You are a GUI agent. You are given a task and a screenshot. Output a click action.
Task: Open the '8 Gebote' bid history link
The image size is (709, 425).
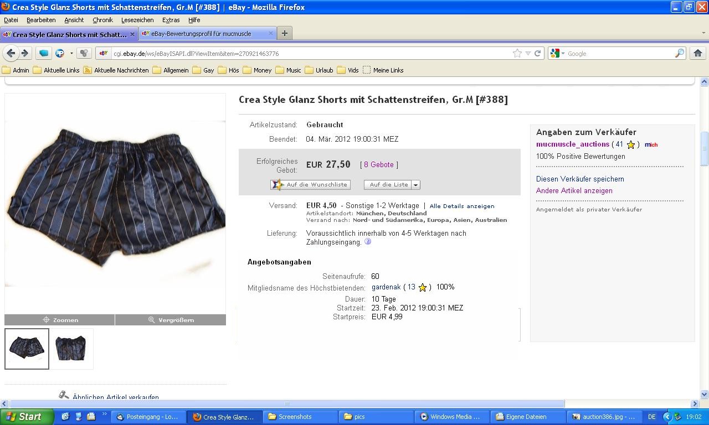point(379,165)
